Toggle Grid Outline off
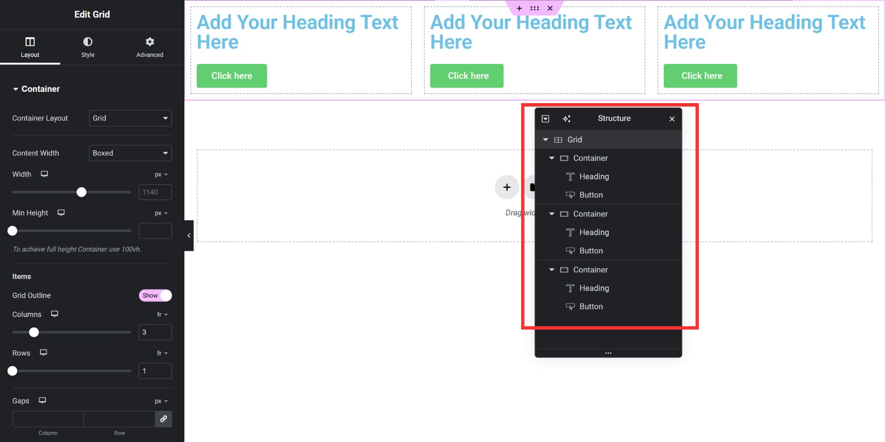Viewport: 885px width, 442px height. pos(155,295)
